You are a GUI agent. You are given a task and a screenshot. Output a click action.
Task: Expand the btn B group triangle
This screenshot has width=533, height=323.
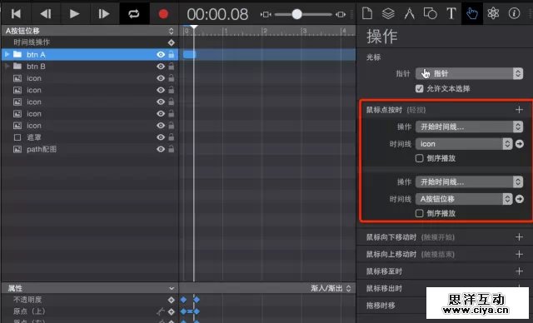point(7,67)
